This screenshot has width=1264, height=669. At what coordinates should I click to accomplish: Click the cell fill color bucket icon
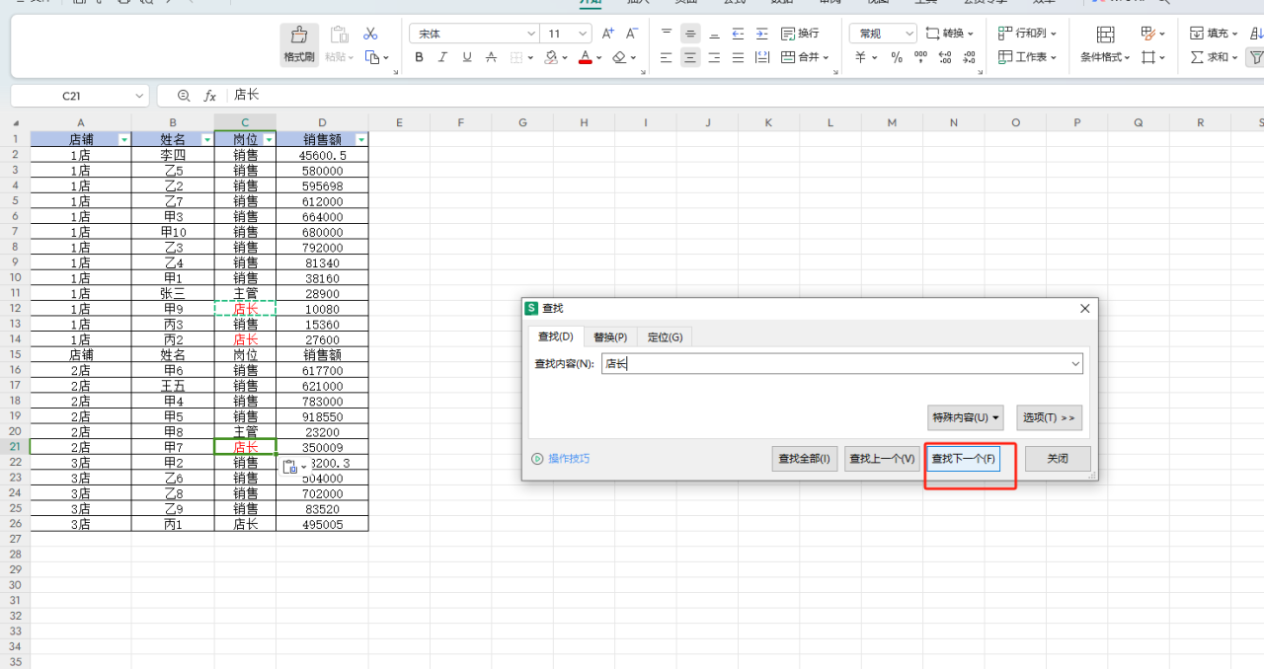(x=549, y=57)
